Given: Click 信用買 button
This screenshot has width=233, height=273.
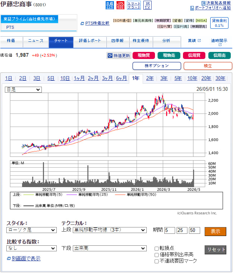Looking at the screenshot, I should click(194, 56).
